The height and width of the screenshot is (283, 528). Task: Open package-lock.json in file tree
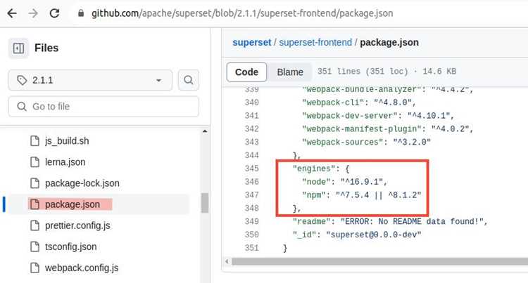pos(82,183)
